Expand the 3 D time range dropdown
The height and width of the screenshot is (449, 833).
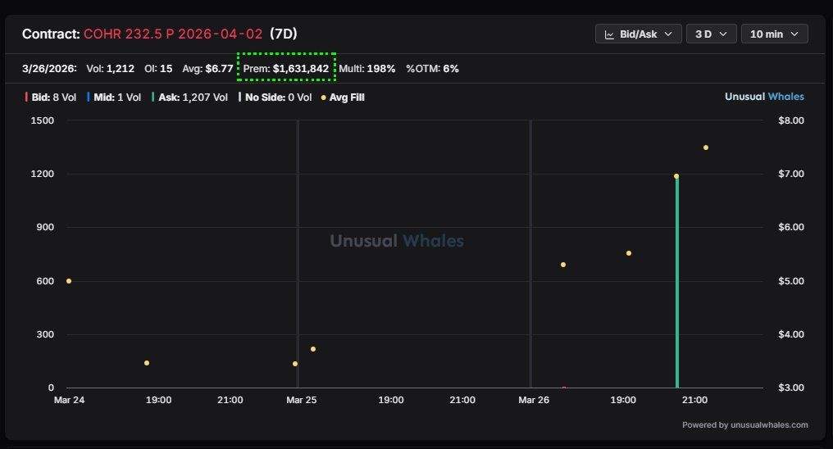[x=710, y=34]
